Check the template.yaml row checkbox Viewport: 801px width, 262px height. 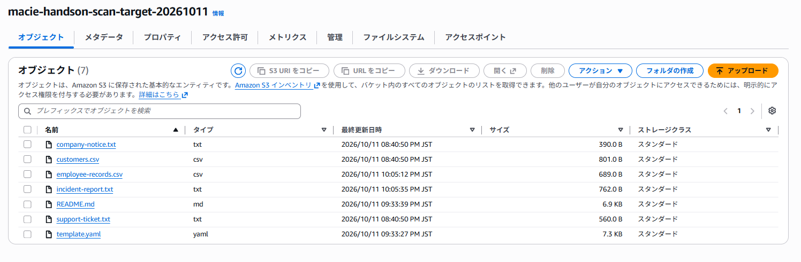tap(27, 234)
